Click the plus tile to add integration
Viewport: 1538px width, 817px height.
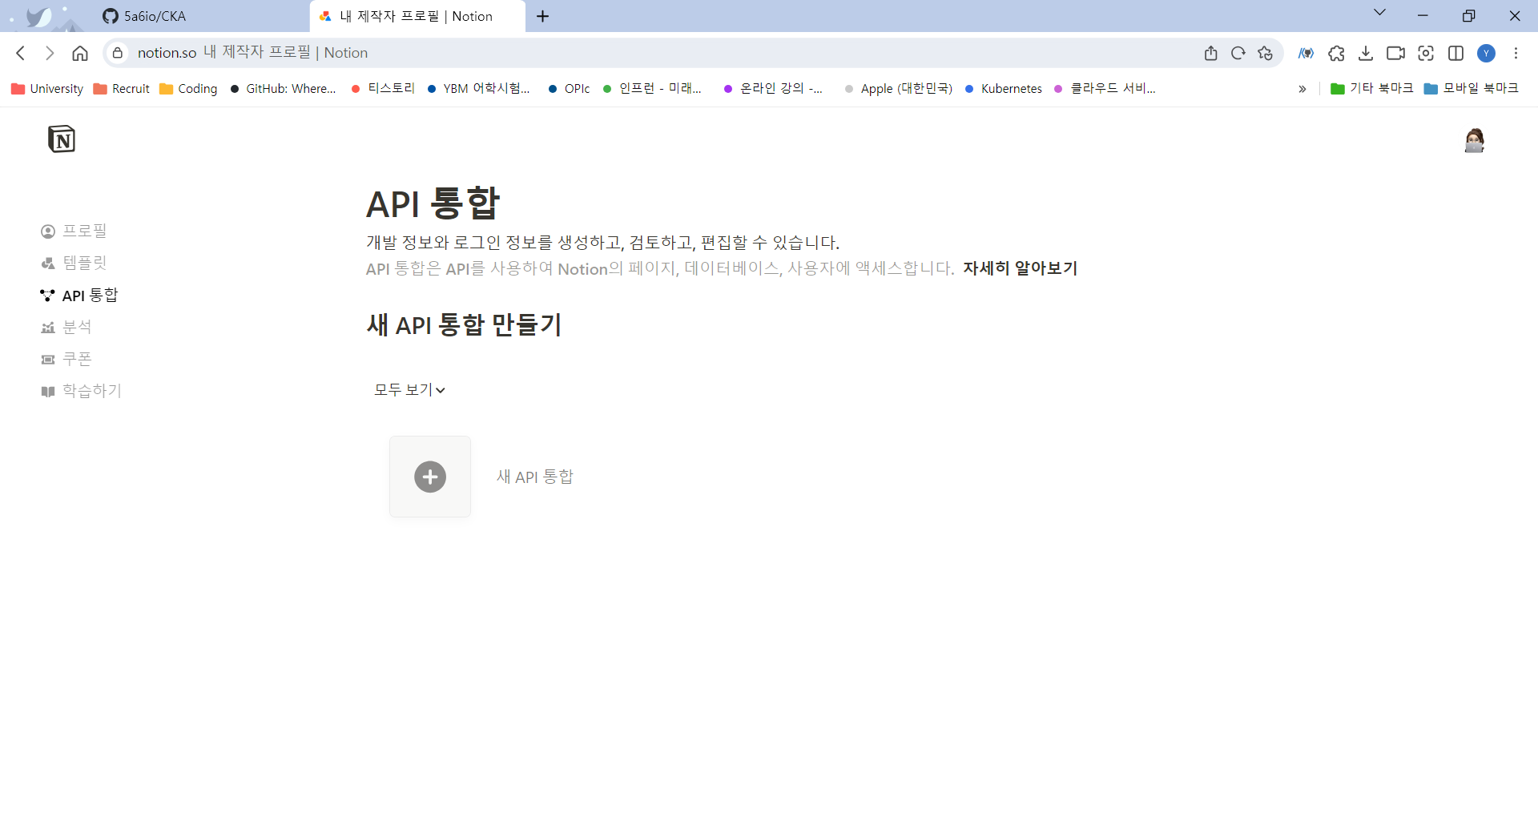(430, 477)
